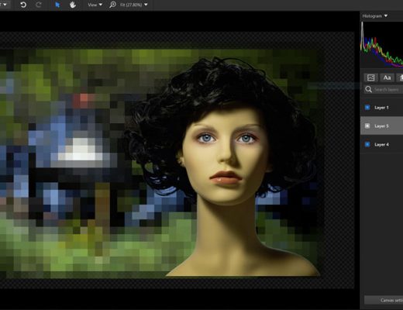403x310 pixels.
Task: Toggle visibility checkbox for Layer 5
Action: (x=367, y=126)
